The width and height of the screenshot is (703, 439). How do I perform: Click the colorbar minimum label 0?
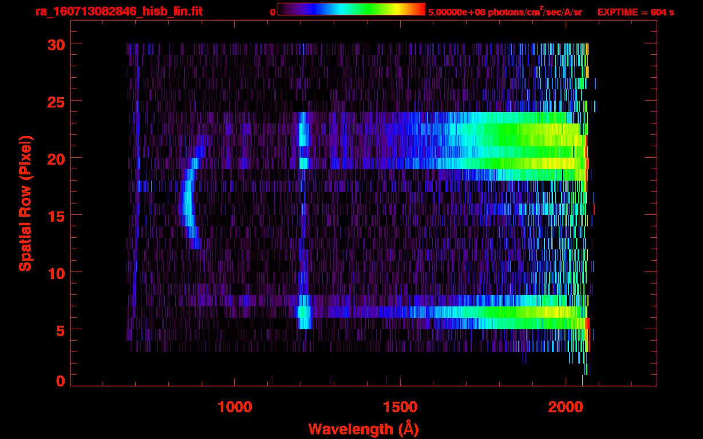(x=272, y=12)
